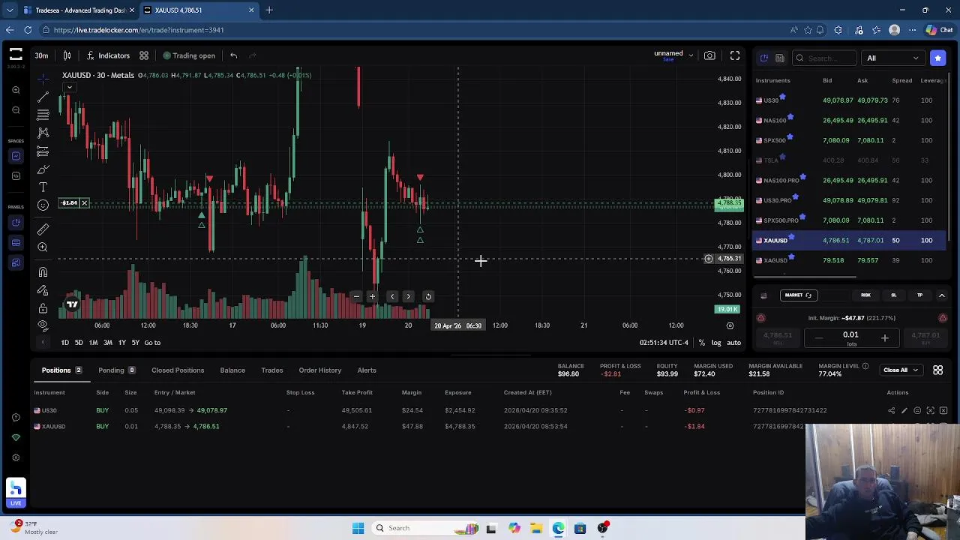Toggle the favorites star filter button

(x=937, y=58)
